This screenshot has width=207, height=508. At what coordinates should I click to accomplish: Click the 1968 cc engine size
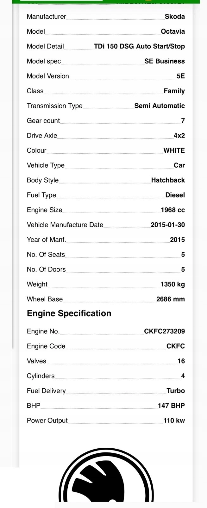(173, 210)
